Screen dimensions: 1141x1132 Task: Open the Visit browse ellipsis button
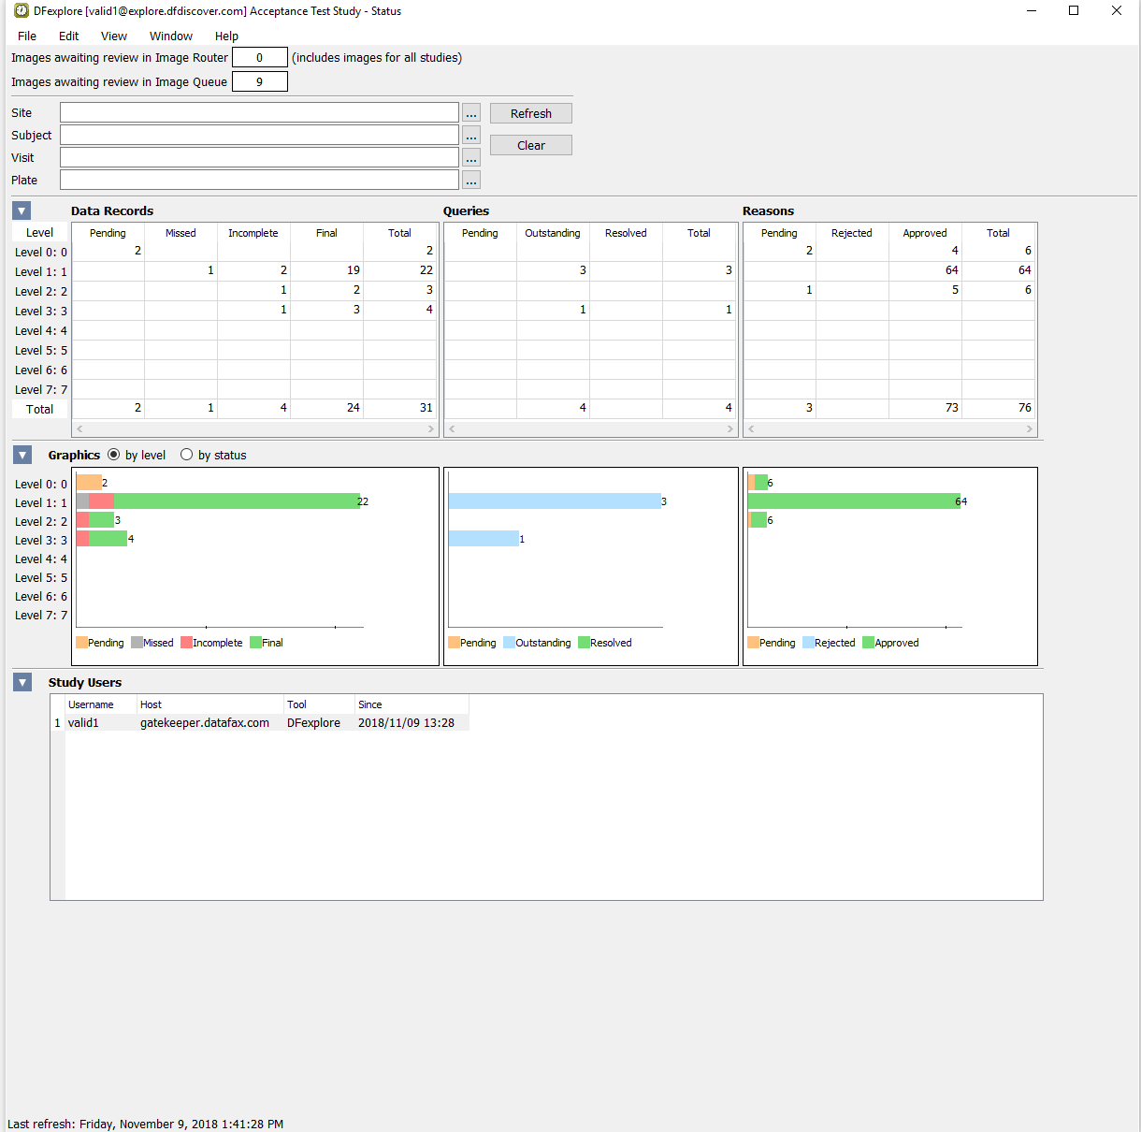[471, 158]
